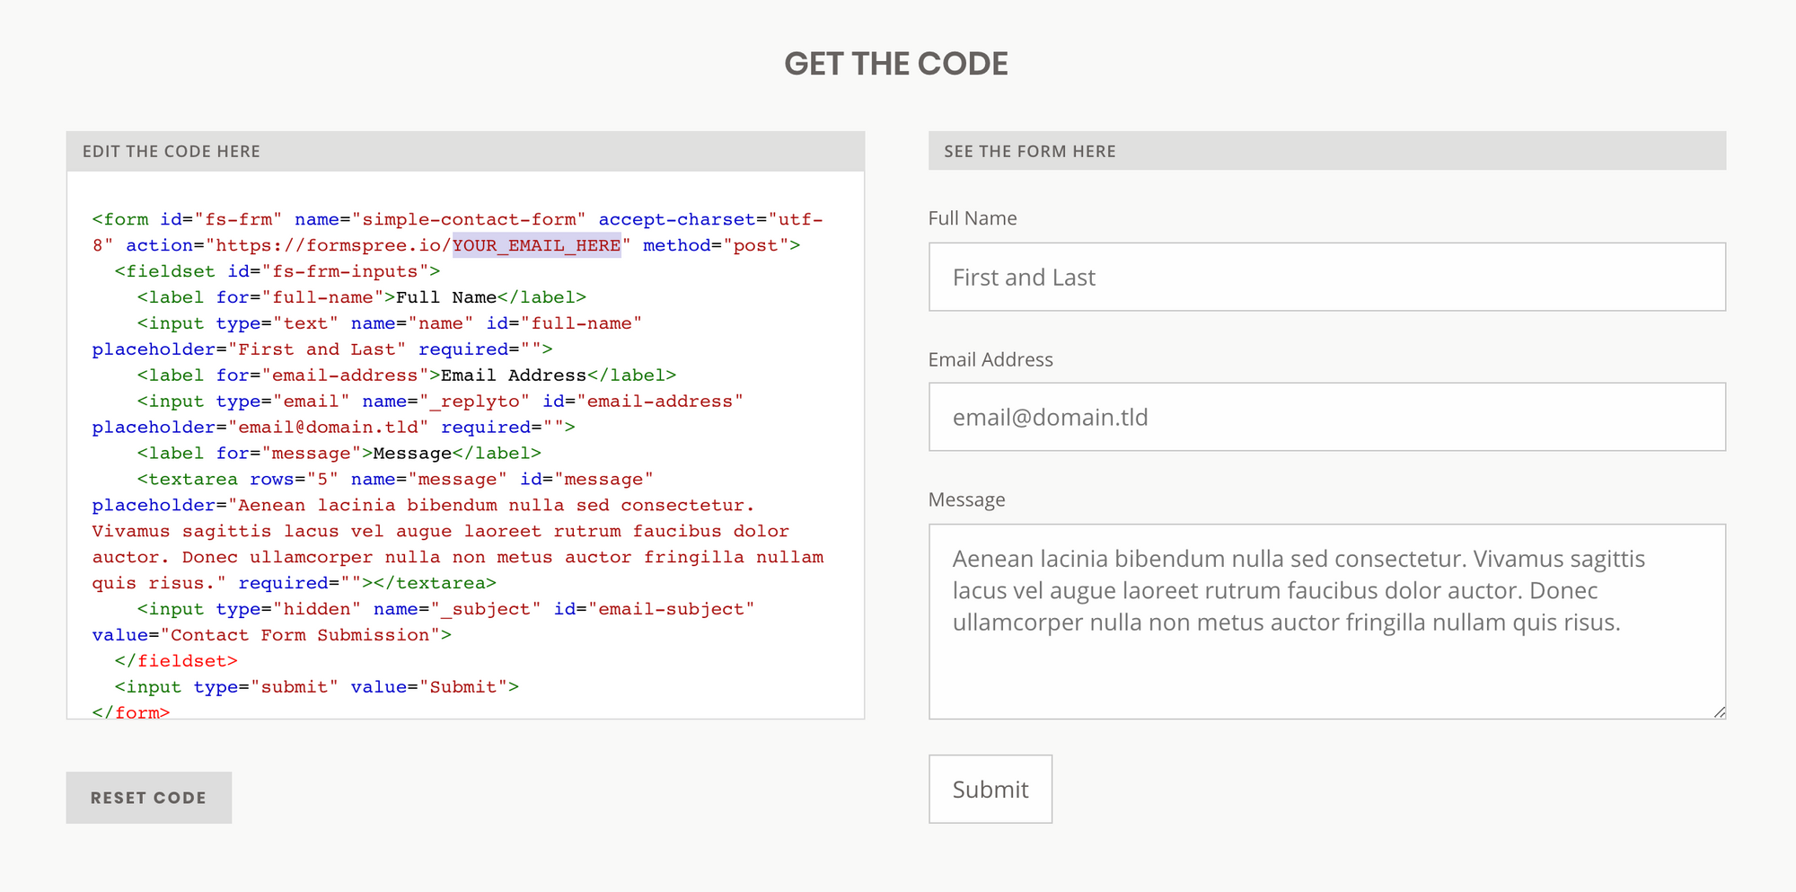1796x892 pixels.
Task: Click the "Email Address" form label
Action: tap(990, 359)
